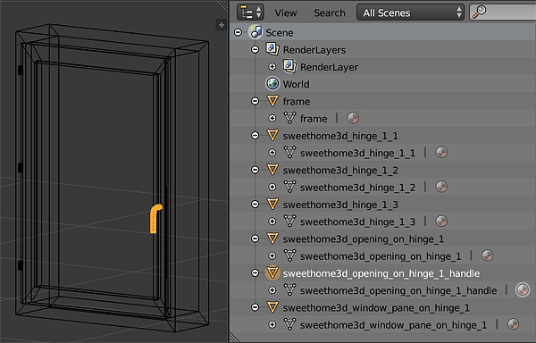This screenshot has height=343, width=536.
Task: Collapse the frame object node
Action: (255, 101)
